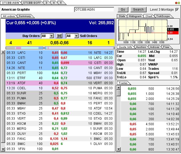This screenshot has width=181, height=154.
Task: Select the Histogram tab
Action: (135, 16)
